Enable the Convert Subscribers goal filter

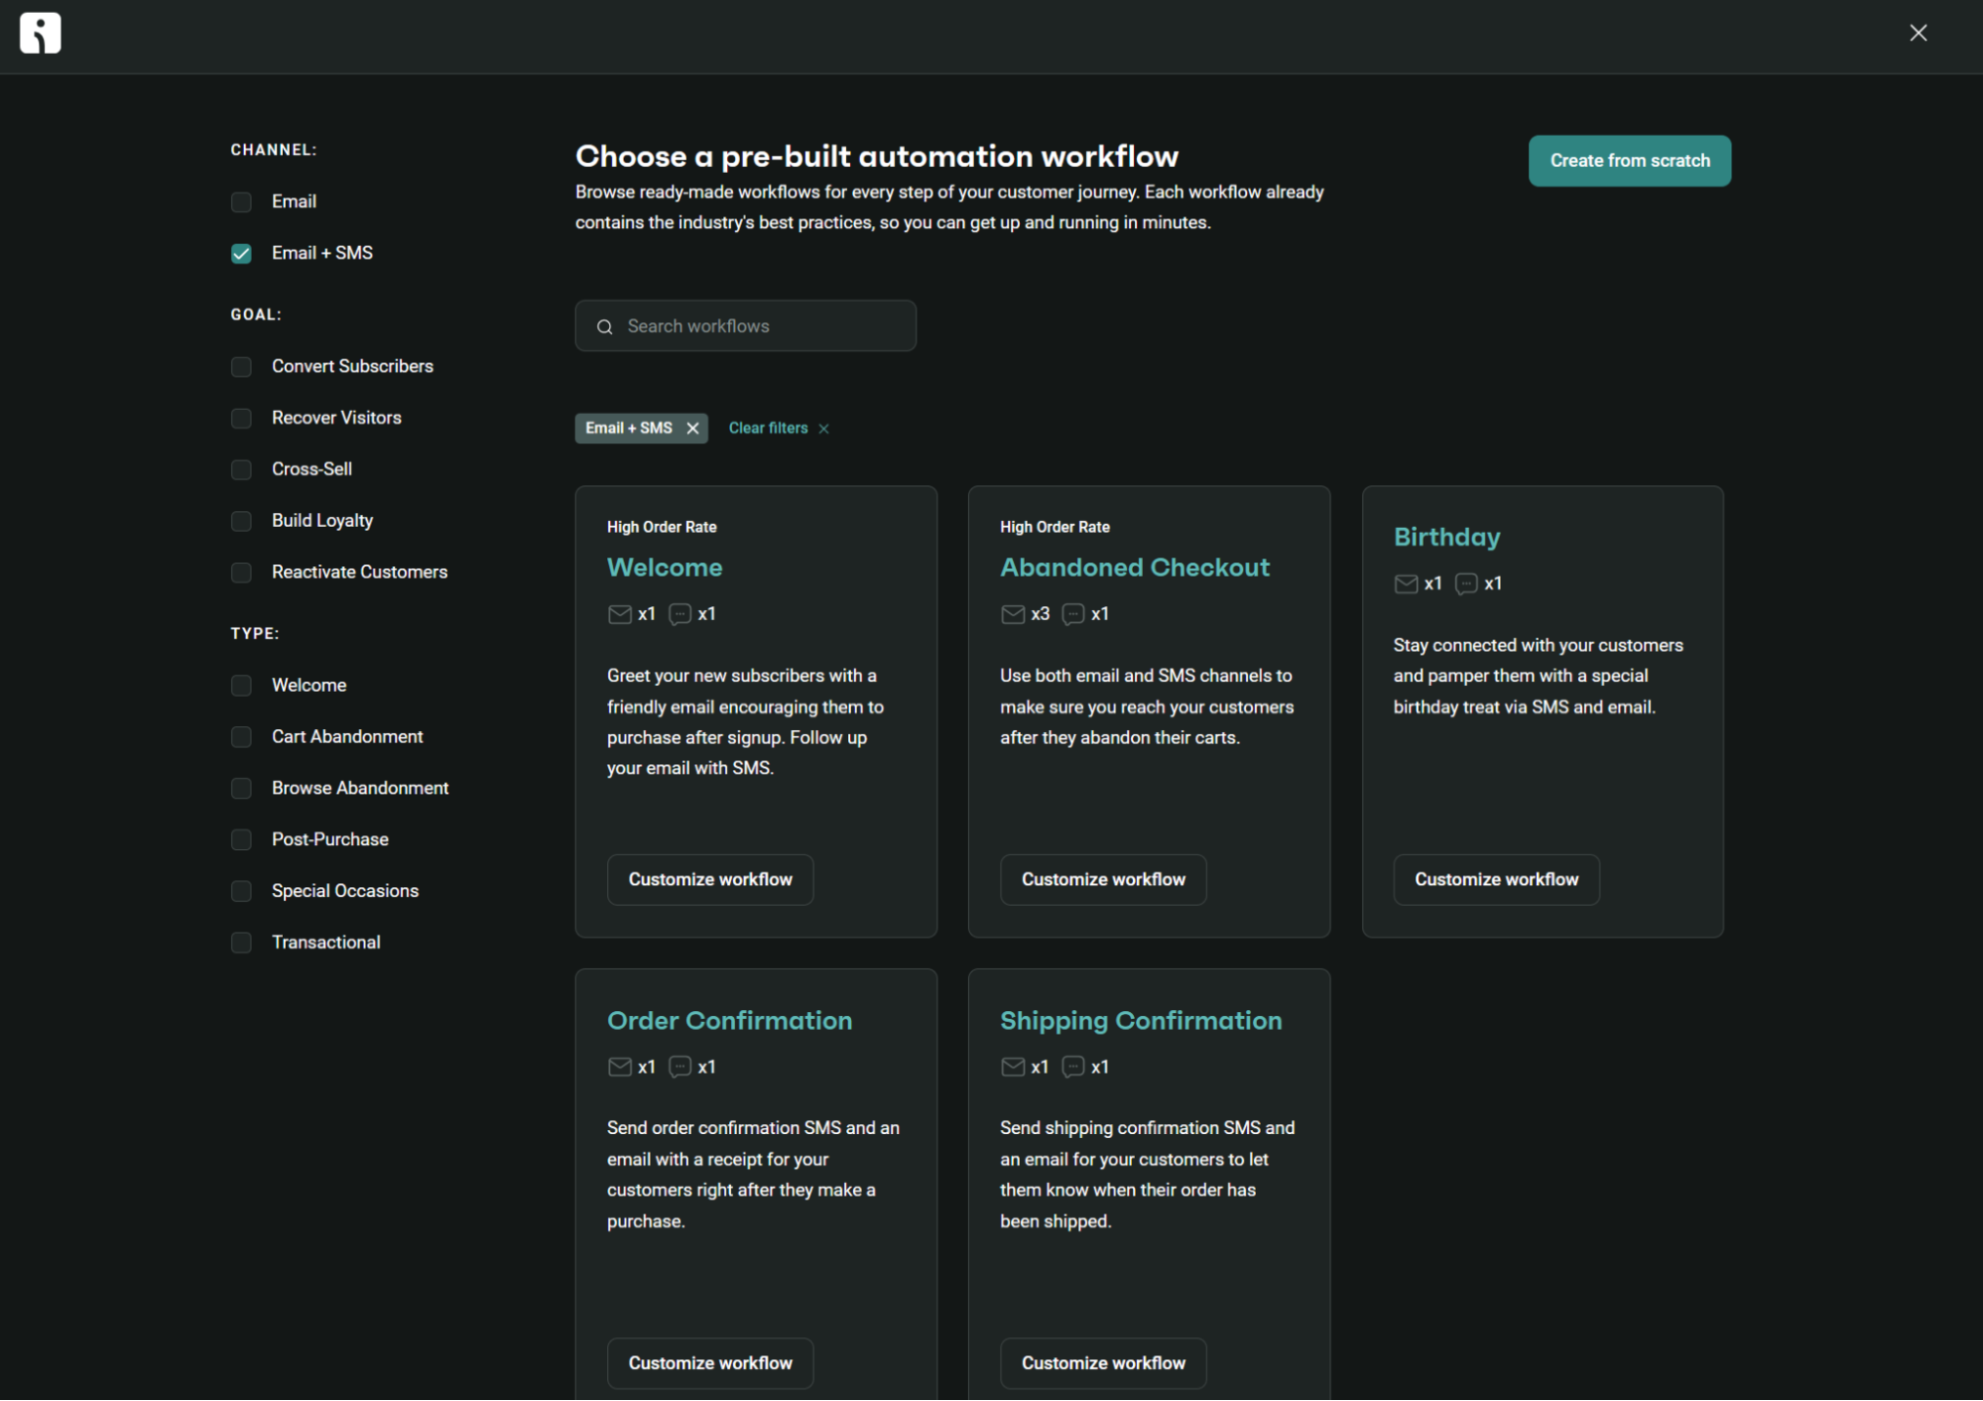(241, 367)
